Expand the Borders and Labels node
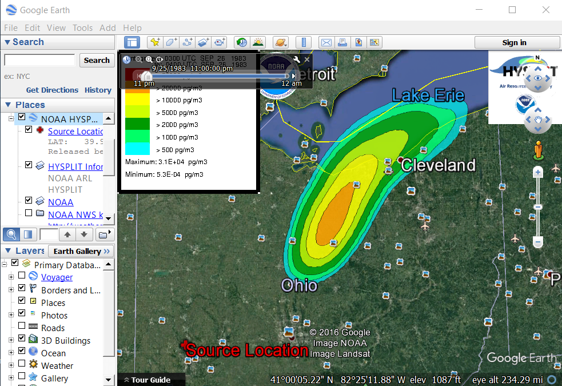Viewport: 562px width, 386px height. (11, 289)
